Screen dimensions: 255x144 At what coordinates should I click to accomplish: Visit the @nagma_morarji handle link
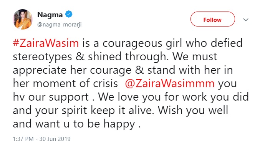click(60, 25)
